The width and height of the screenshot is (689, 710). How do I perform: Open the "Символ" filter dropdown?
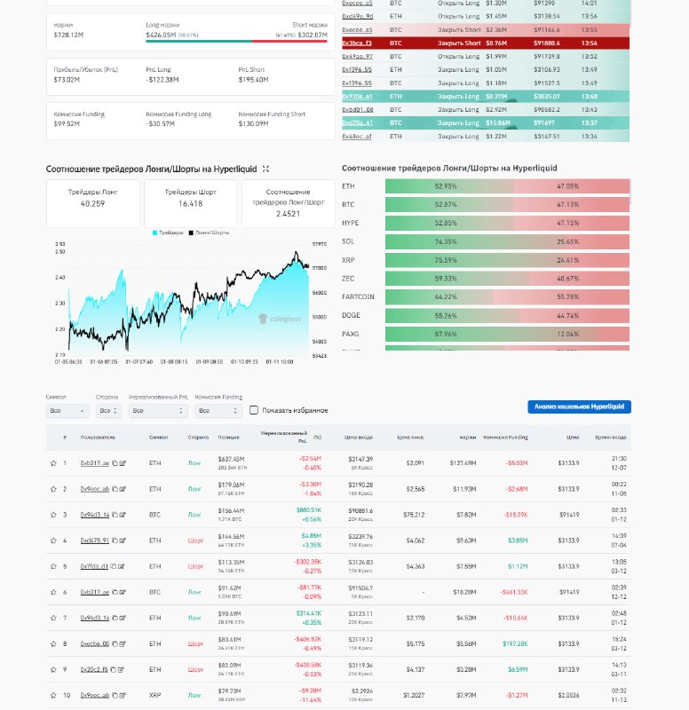tap(67, 411)
